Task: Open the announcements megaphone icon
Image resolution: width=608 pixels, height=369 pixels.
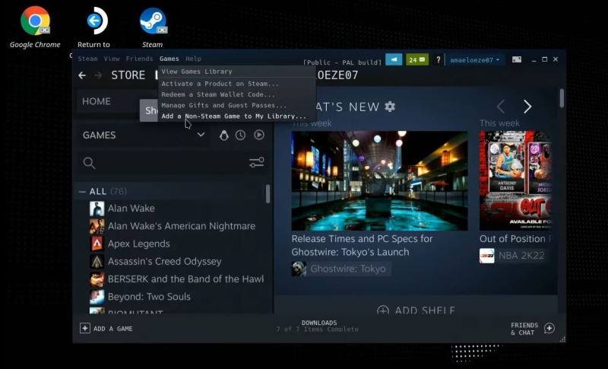Action: (394, 60)
